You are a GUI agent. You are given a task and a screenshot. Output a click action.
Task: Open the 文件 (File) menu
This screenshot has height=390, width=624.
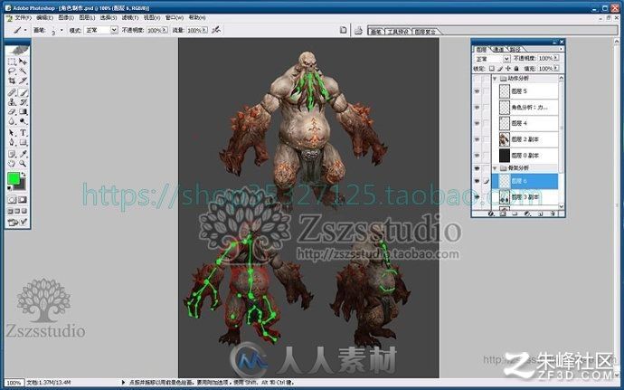(x=23, y=18)
